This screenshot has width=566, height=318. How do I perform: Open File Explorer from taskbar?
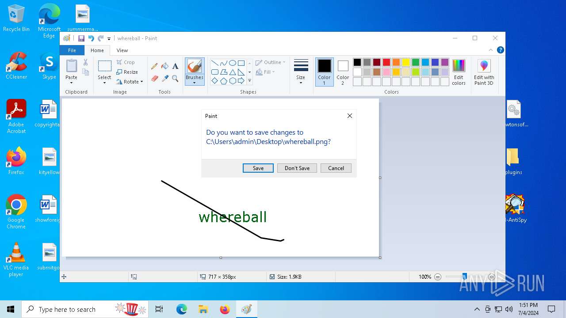203,309
